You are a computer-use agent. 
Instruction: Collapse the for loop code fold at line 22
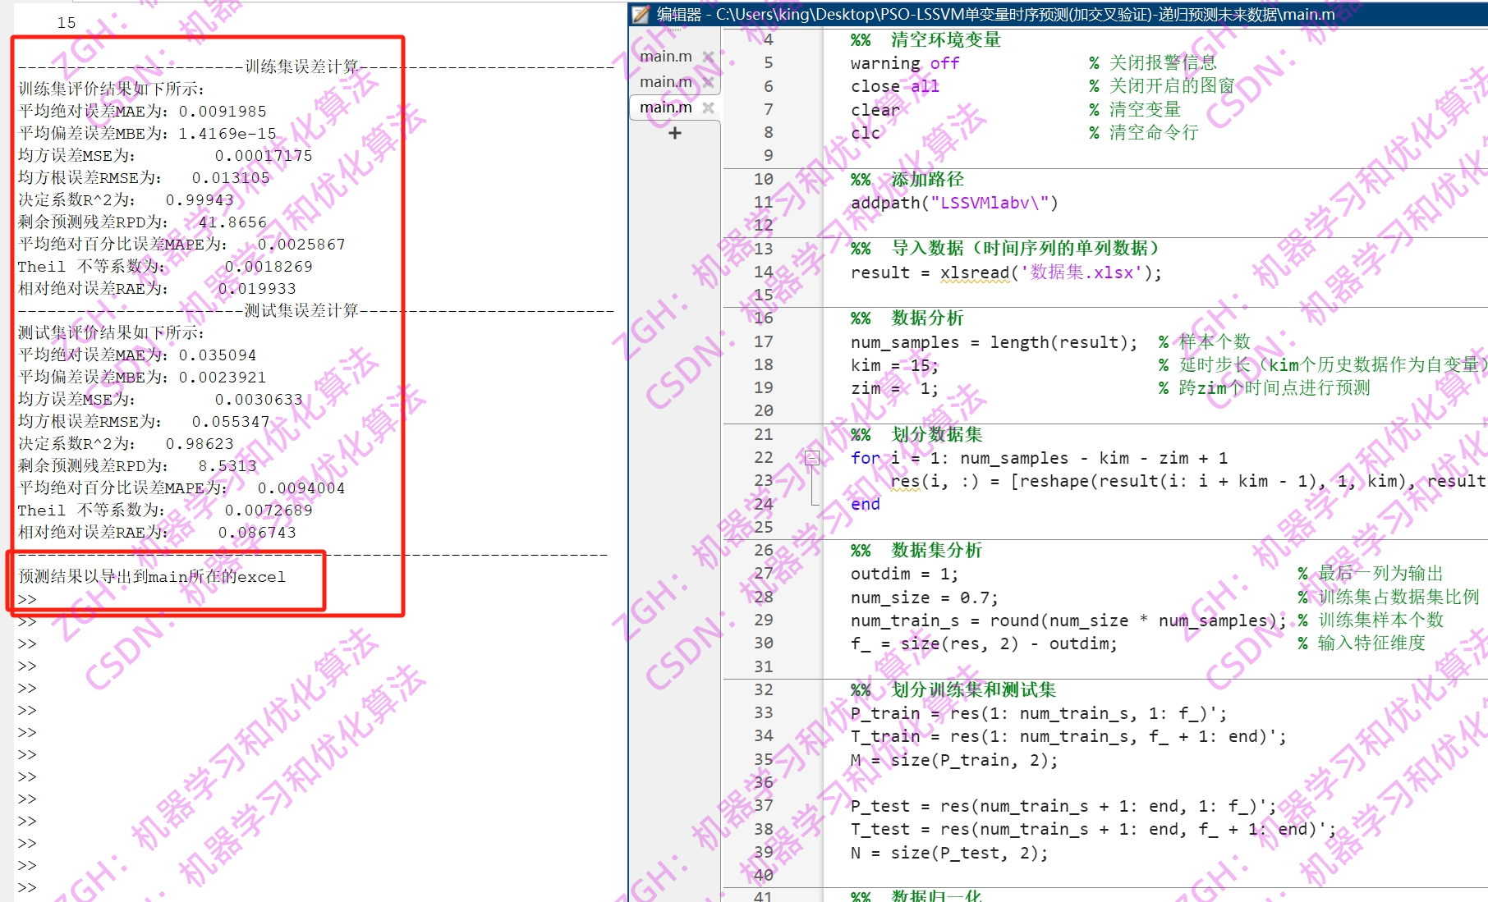click(x=813, y=458)
